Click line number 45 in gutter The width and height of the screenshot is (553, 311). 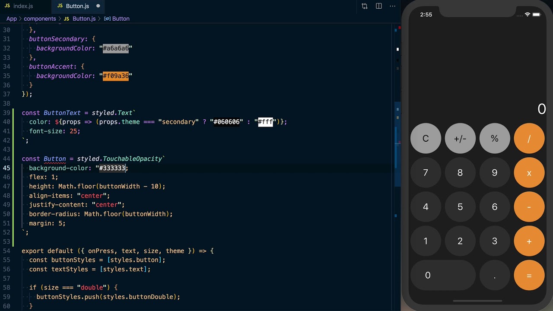click(6, 168)
